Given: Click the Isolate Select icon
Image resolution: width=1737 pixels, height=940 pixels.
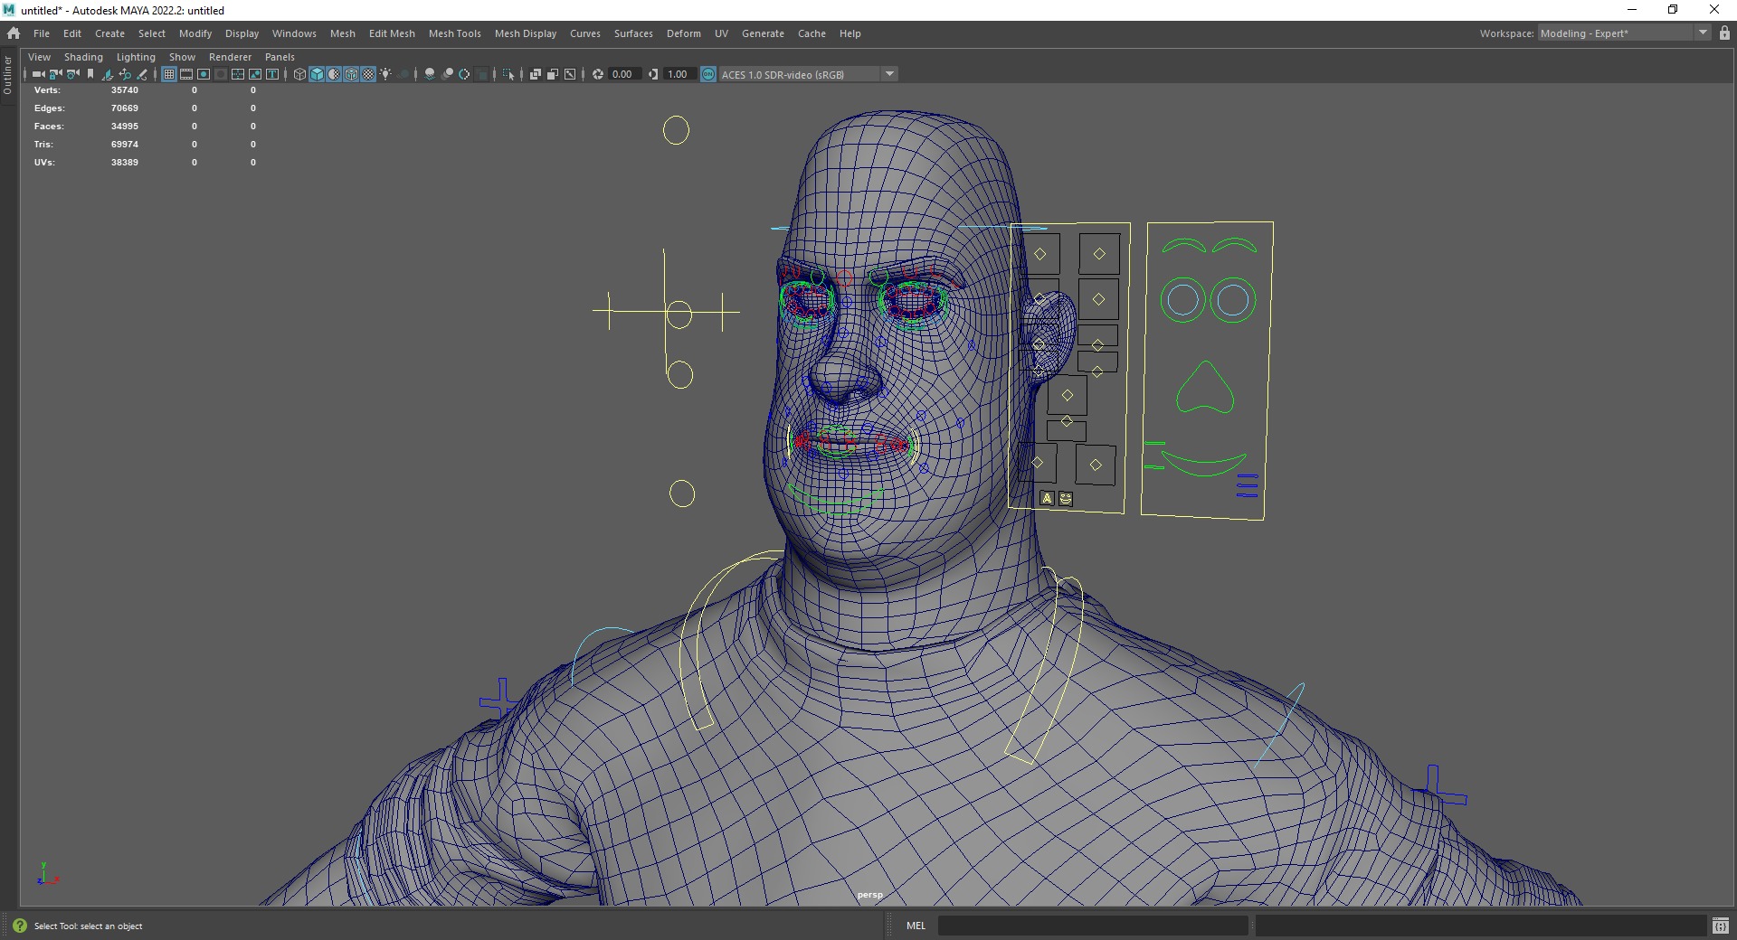Looking at the screenshot, I should [x=508, y=74].
